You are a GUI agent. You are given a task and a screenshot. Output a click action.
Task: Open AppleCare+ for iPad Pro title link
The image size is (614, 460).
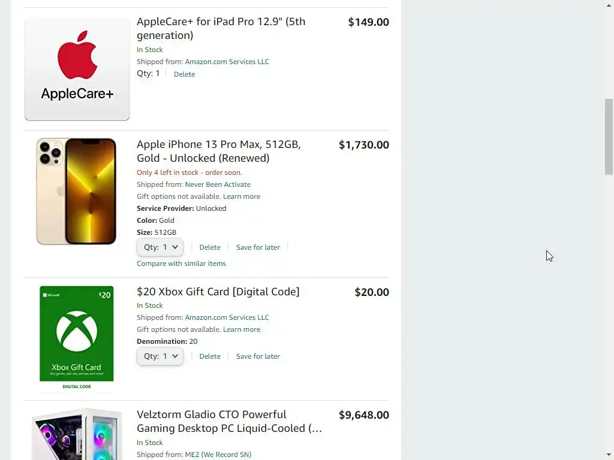coord(221,29)
